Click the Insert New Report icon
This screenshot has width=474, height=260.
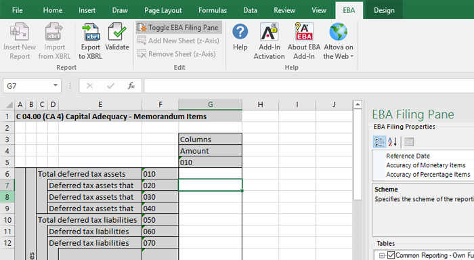20,32
